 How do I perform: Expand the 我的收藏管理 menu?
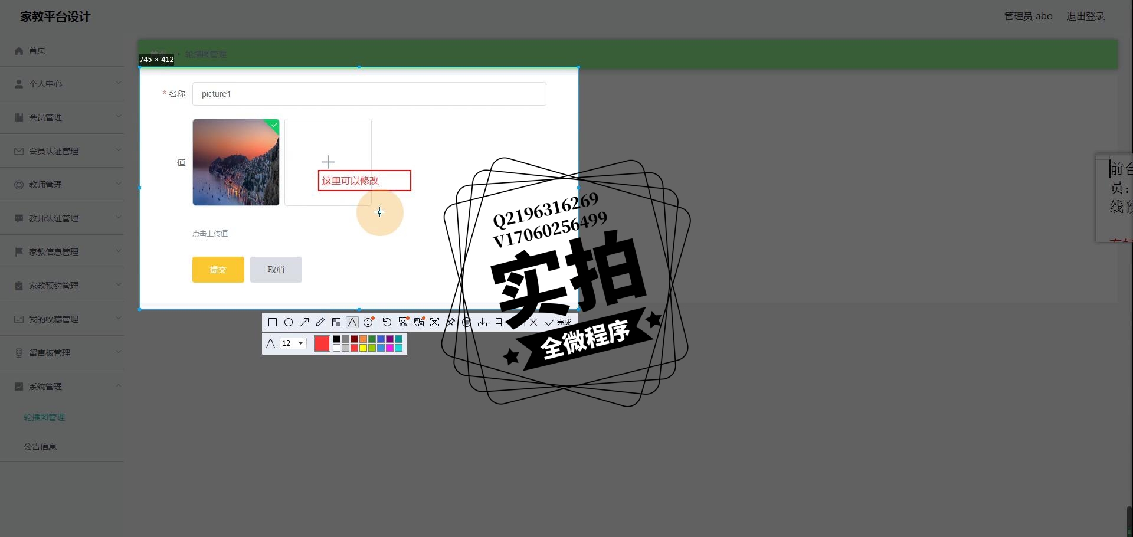[62, 319]
